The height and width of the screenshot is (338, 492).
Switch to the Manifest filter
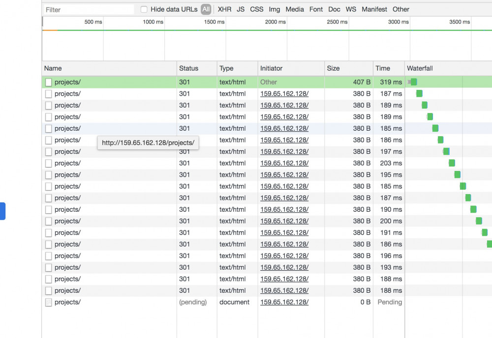pyautogui.click(x=374, y=9)
